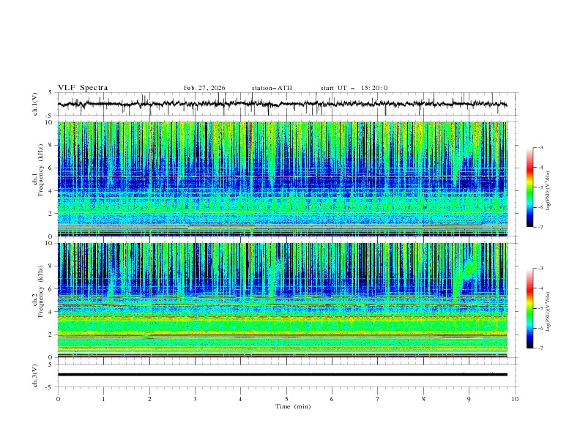Click the "10" tick on the Time axis

coord(515,399)
